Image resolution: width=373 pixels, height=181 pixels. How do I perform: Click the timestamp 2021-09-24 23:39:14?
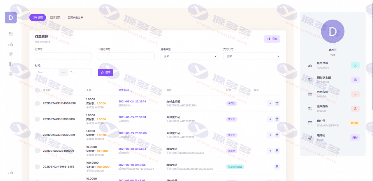(132, 102)
